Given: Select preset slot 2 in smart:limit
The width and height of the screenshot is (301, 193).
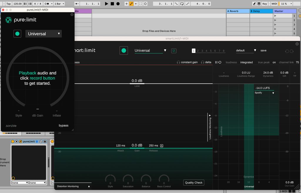Looking at the screenshot, I should pyautogui.click(x=198, y=50).
